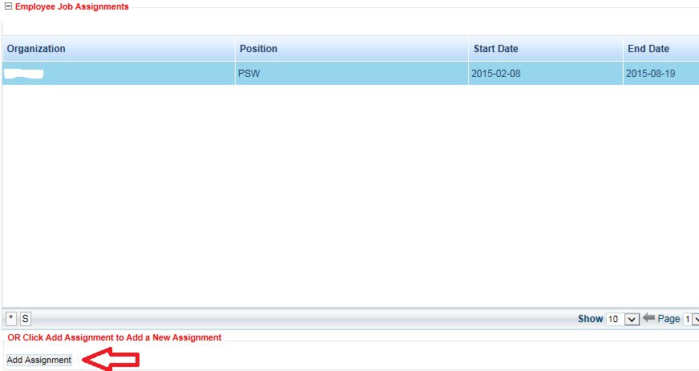This screenshot has width=699, height=371.
Task: Click the Add Assignment button
Action: [39, 361]
